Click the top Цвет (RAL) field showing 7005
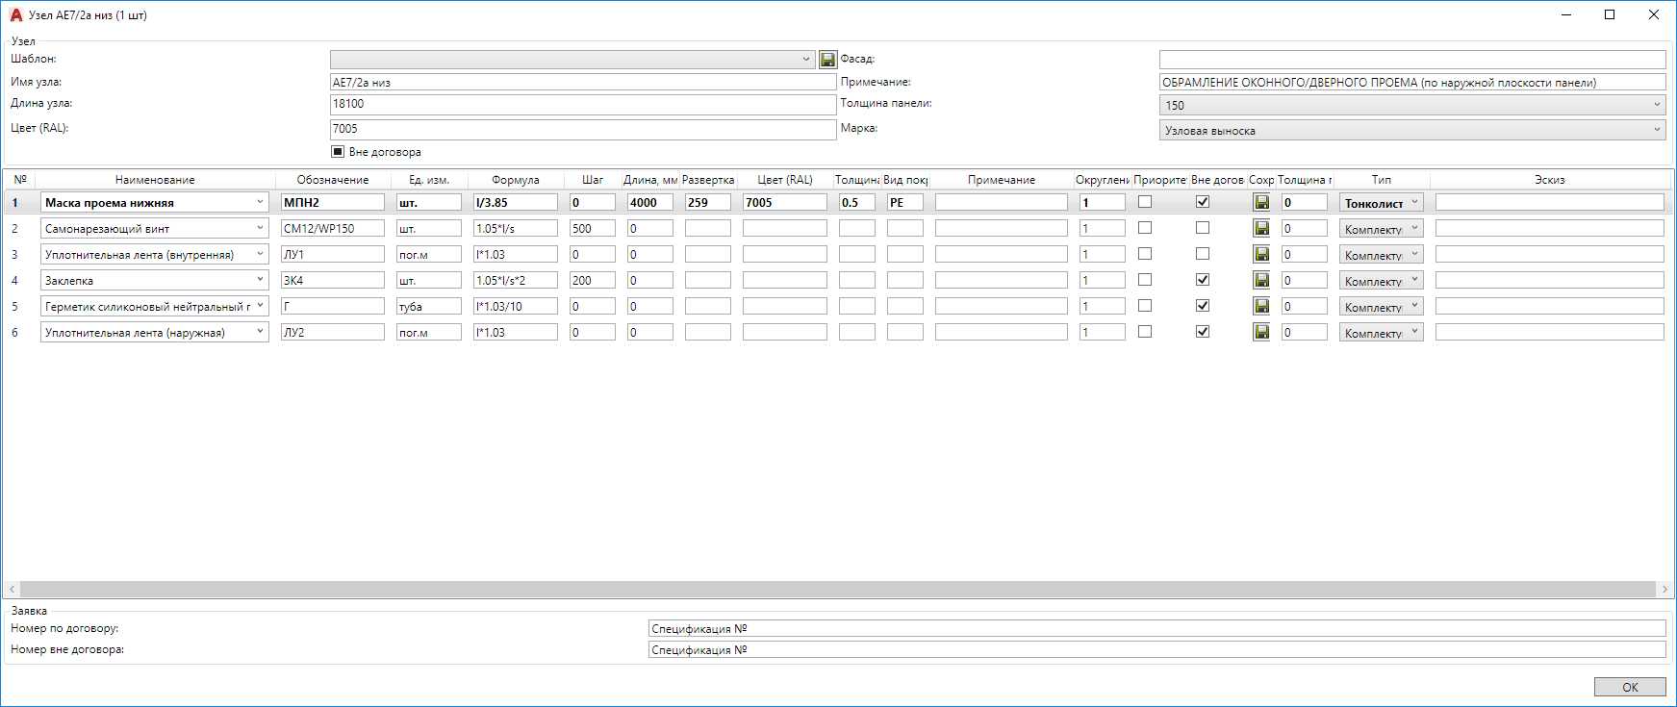The height and width of the screenshot is (707, 1677). click(x=583, y=129)
